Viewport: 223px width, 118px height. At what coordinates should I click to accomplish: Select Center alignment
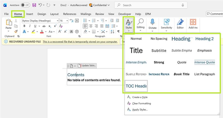tap(91, 26)
